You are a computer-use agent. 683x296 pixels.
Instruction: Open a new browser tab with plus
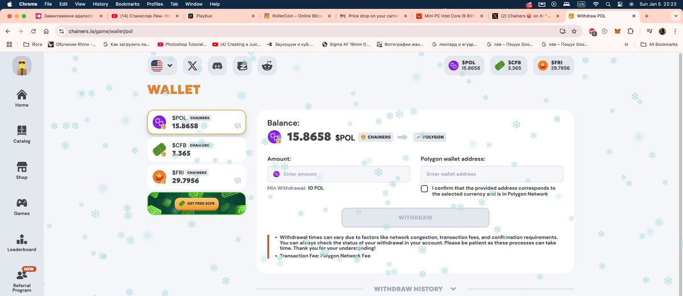[647, 16]
